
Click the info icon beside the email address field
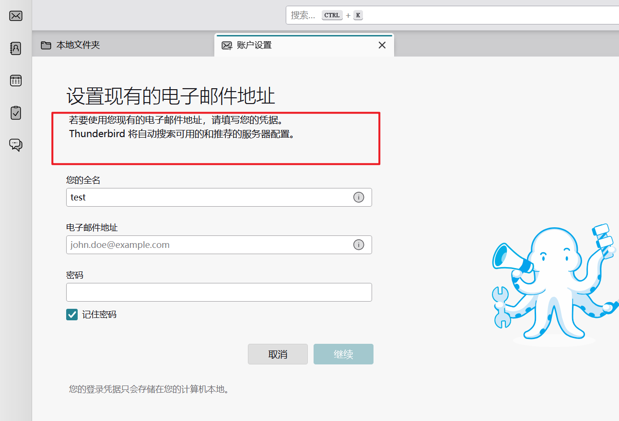coord(359,245)
